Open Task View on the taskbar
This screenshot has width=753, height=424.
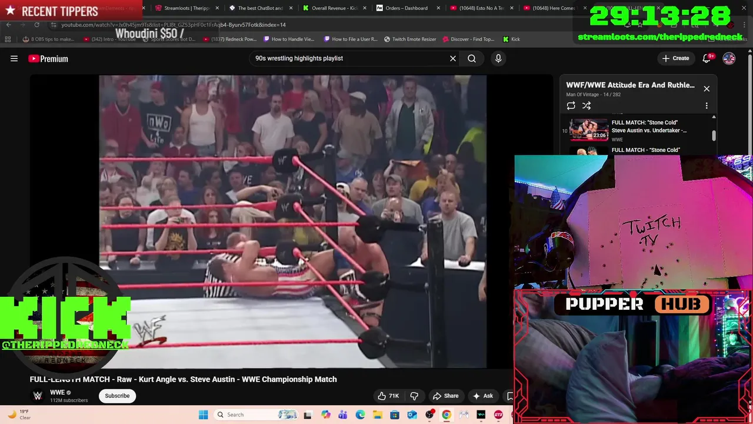(308, 415)
